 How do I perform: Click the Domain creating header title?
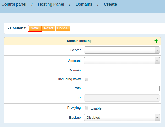79,41
